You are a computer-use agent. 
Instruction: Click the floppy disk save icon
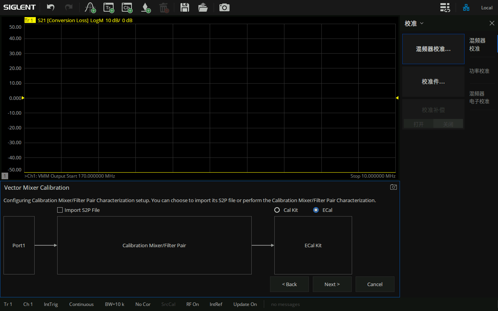pyautogui.click(x=185, y=7)
